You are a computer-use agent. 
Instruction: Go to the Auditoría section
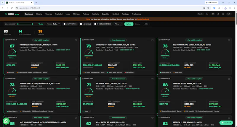tap(95, 14)
